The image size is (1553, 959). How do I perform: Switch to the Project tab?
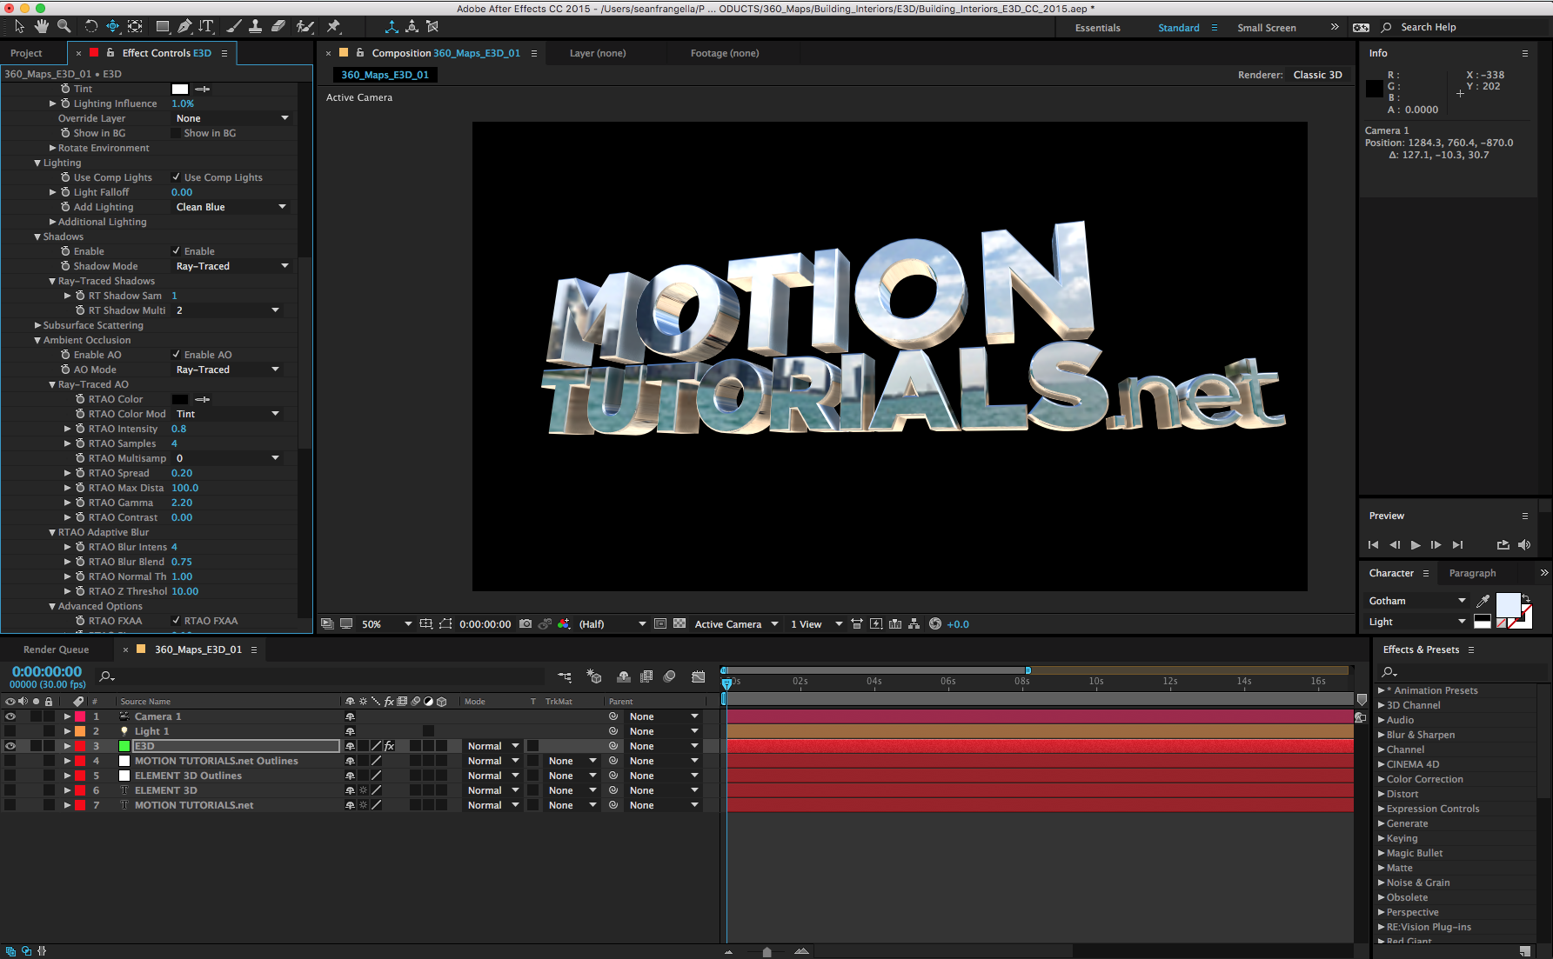tap(26, 53)
